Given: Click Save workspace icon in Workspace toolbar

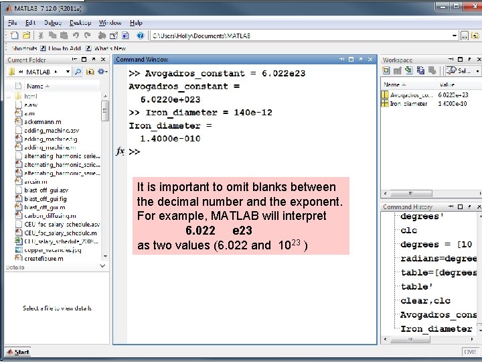Looking at the screenshot, I should [x=420, y=70].
